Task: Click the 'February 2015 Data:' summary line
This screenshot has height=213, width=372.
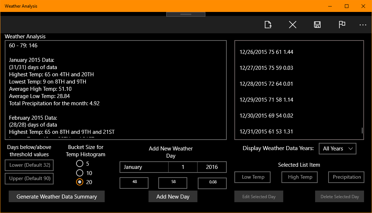Action: tap(33, 118)
